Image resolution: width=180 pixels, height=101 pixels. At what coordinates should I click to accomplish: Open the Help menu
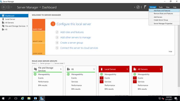[x=174, y=7]
